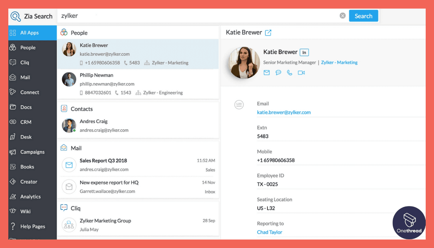
Task: Start a video call with Katie Brewer
Action: 301,72
